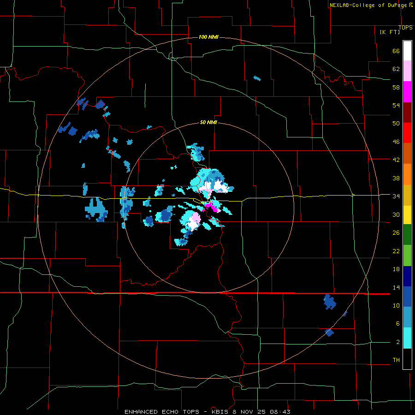
Task: Click the legend value "38"
Action: (x=396, y=178)
